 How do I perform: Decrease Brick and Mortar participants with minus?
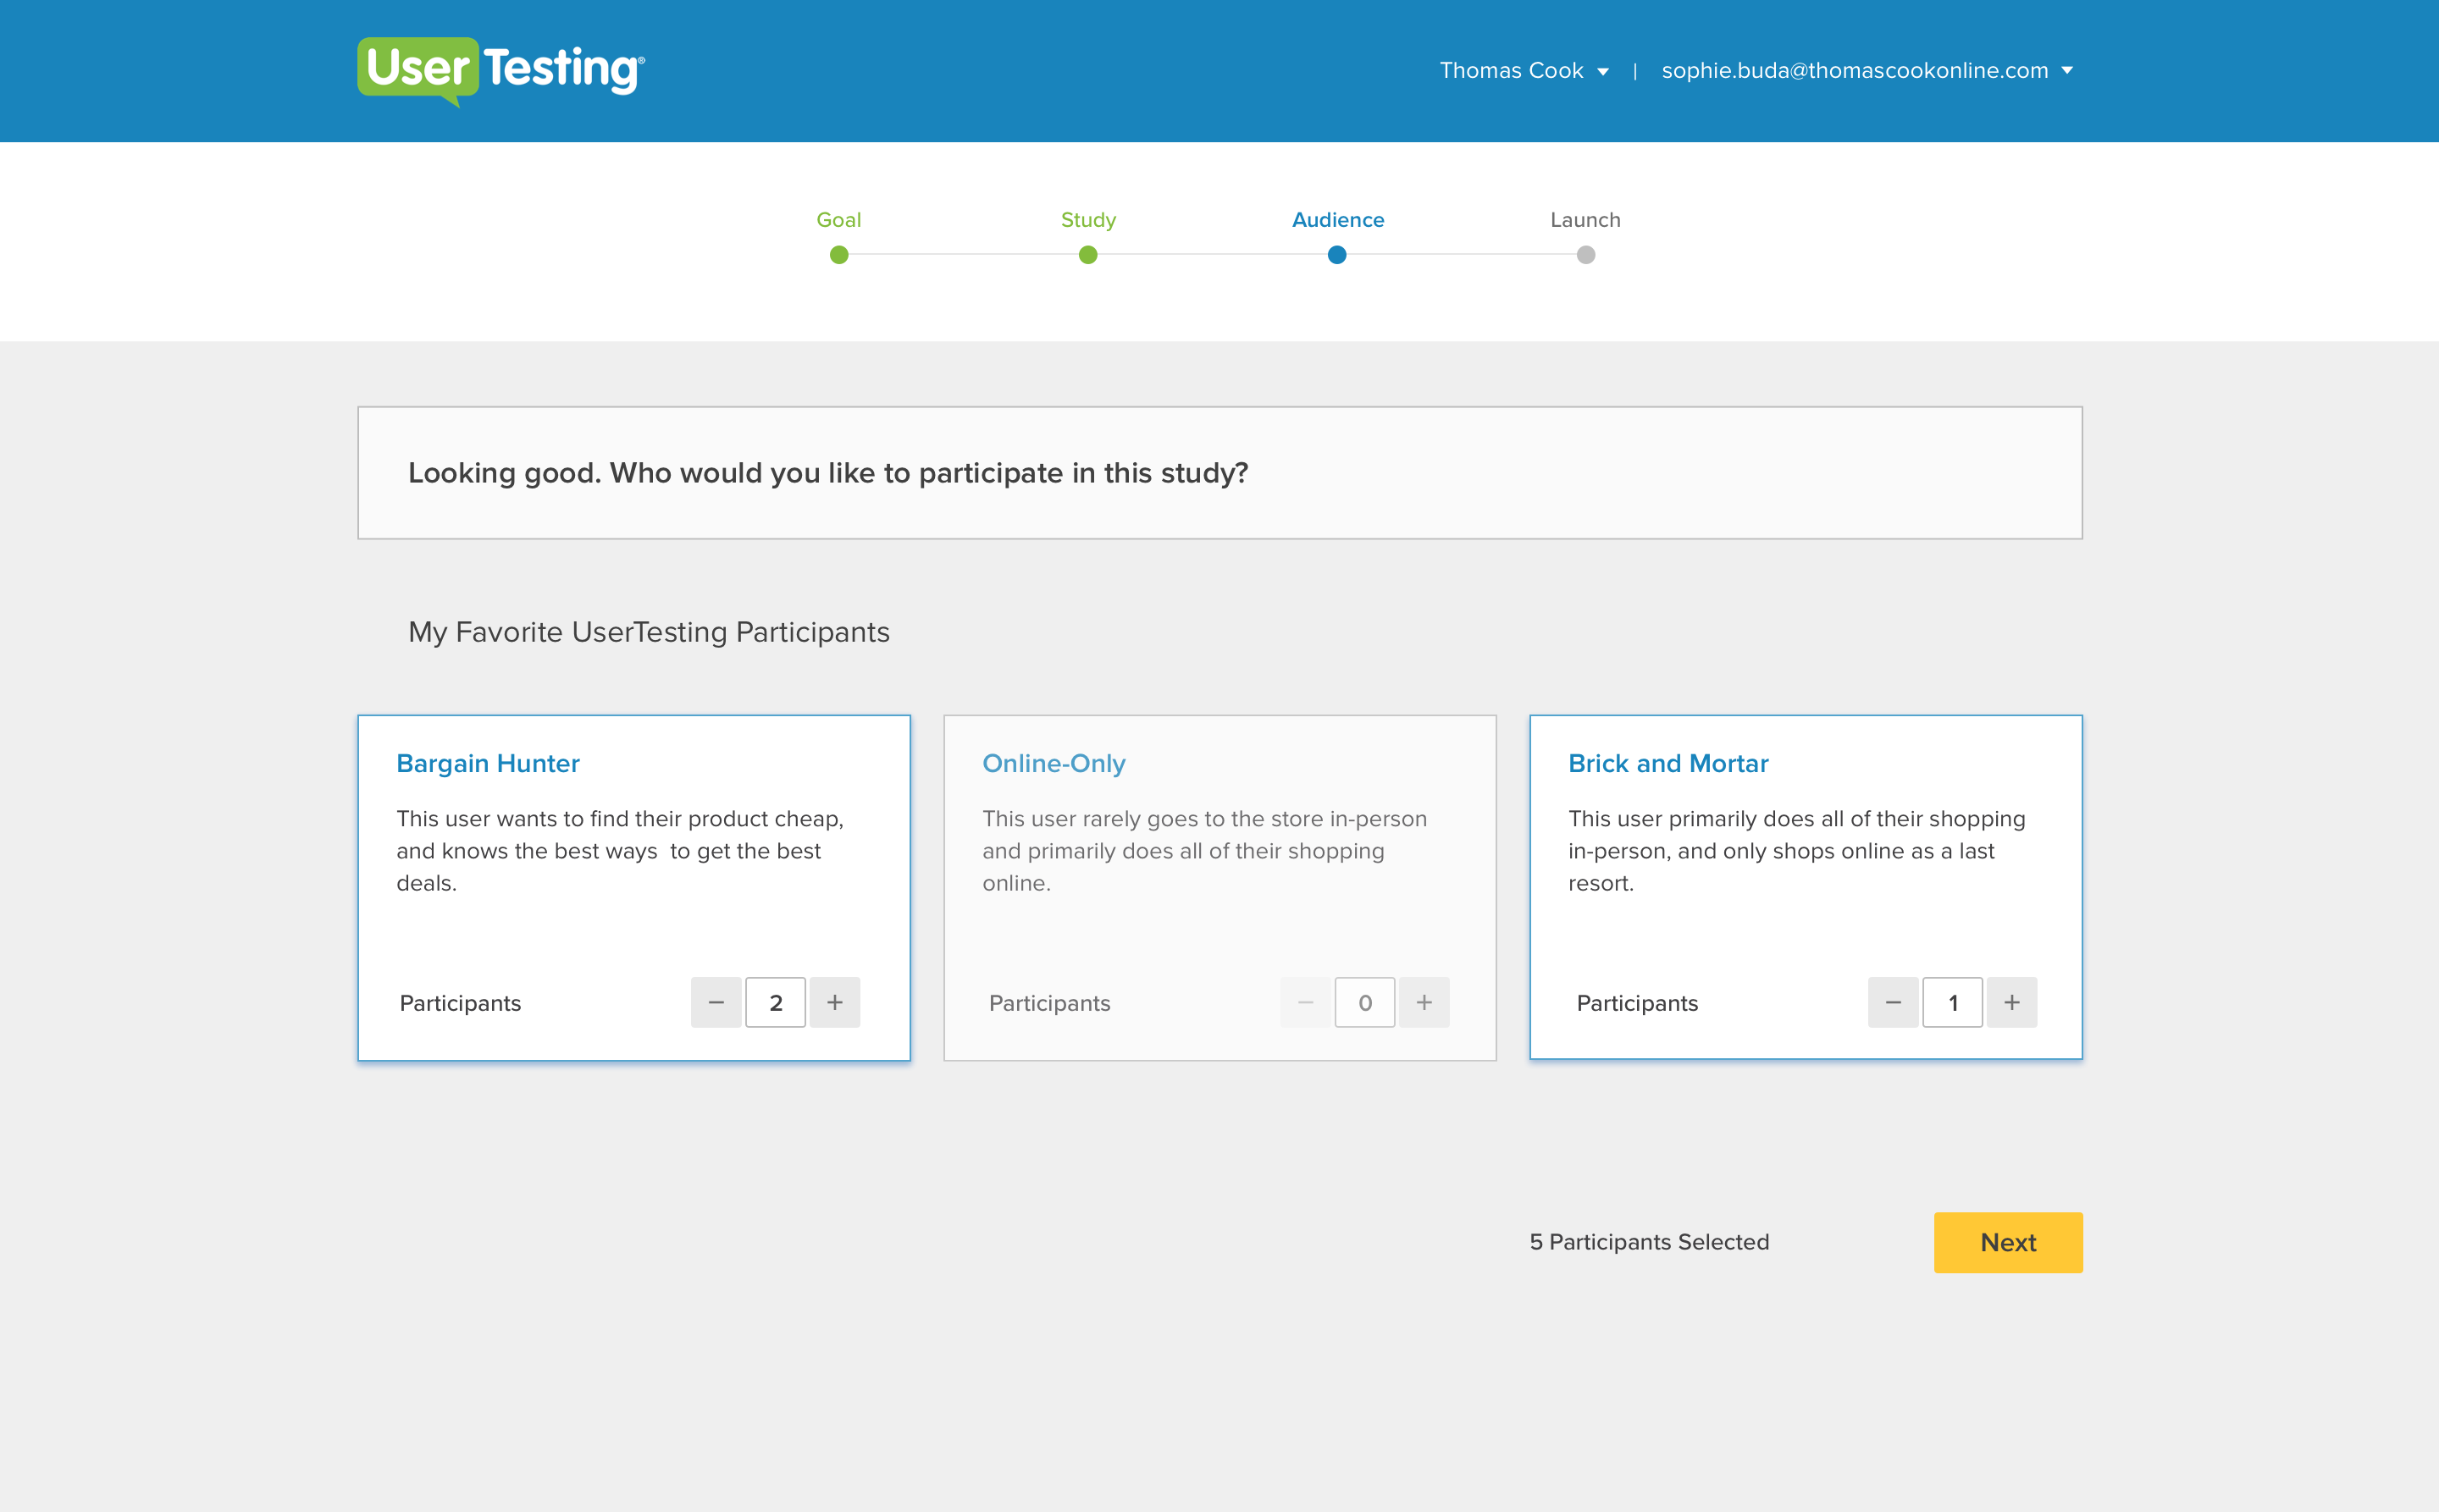click(1894, 1002)
